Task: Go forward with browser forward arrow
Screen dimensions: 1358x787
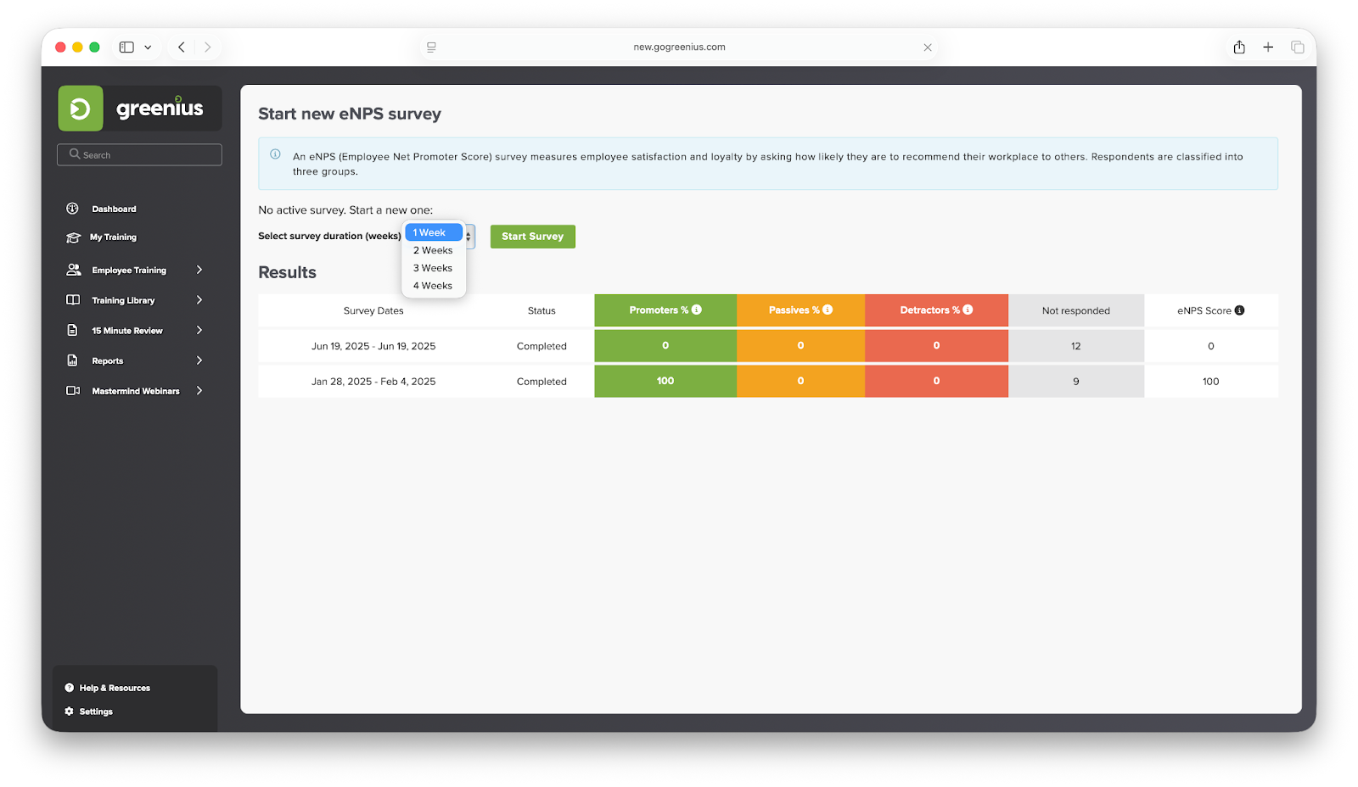Action: tap(207, 47)
